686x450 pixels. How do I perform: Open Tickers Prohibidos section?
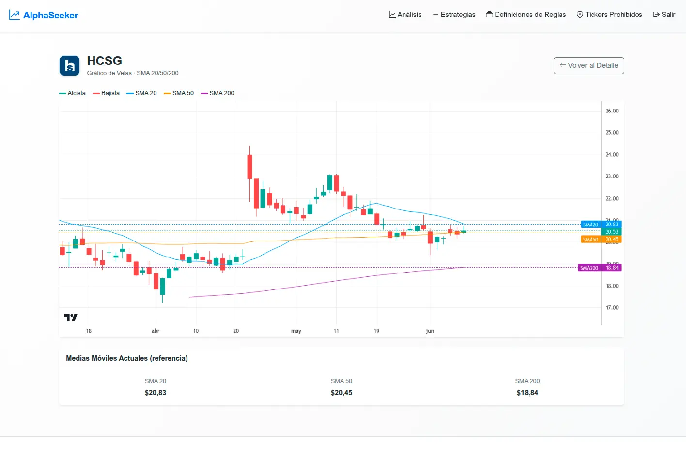[x=609, y=15]
